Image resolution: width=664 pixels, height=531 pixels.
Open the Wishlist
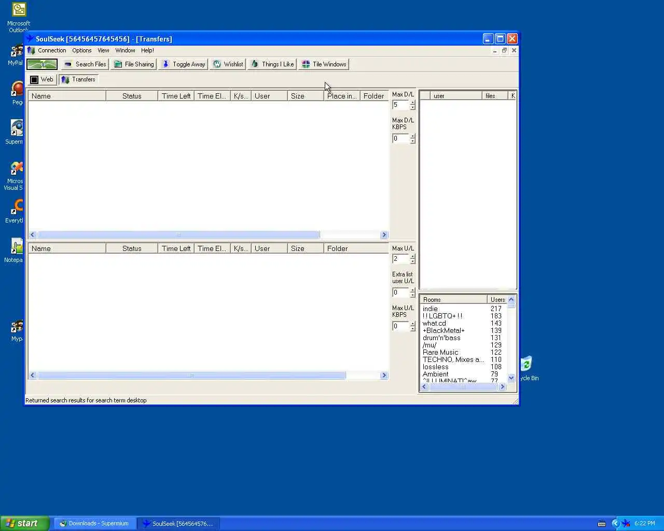[x=228, y=64]
